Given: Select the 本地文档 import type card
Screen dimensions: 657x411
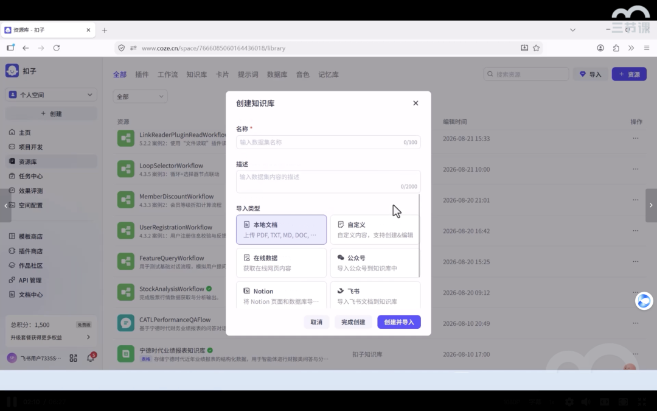Looking at the screenshot, I should (281, 230).
